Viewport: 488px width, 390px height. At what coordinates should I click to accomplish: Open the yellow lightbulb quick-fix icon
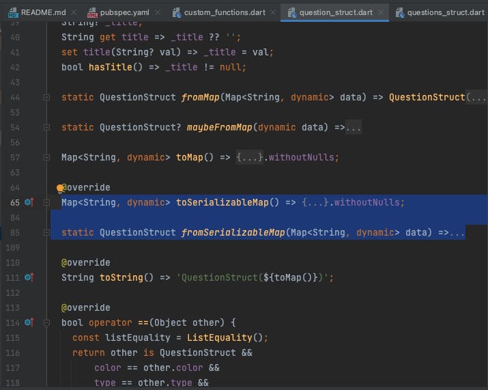point(60,189)
